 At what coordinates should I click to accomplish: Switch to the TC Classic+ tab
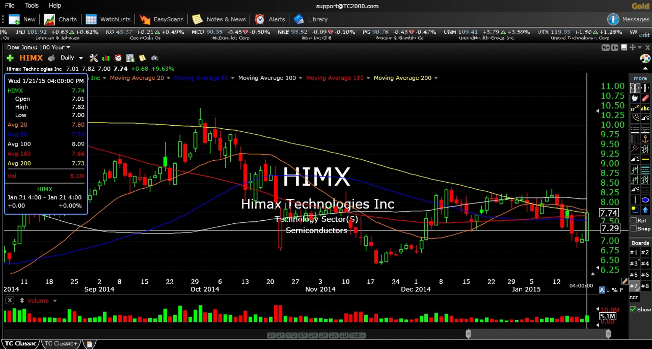click(x=61, y=344)
